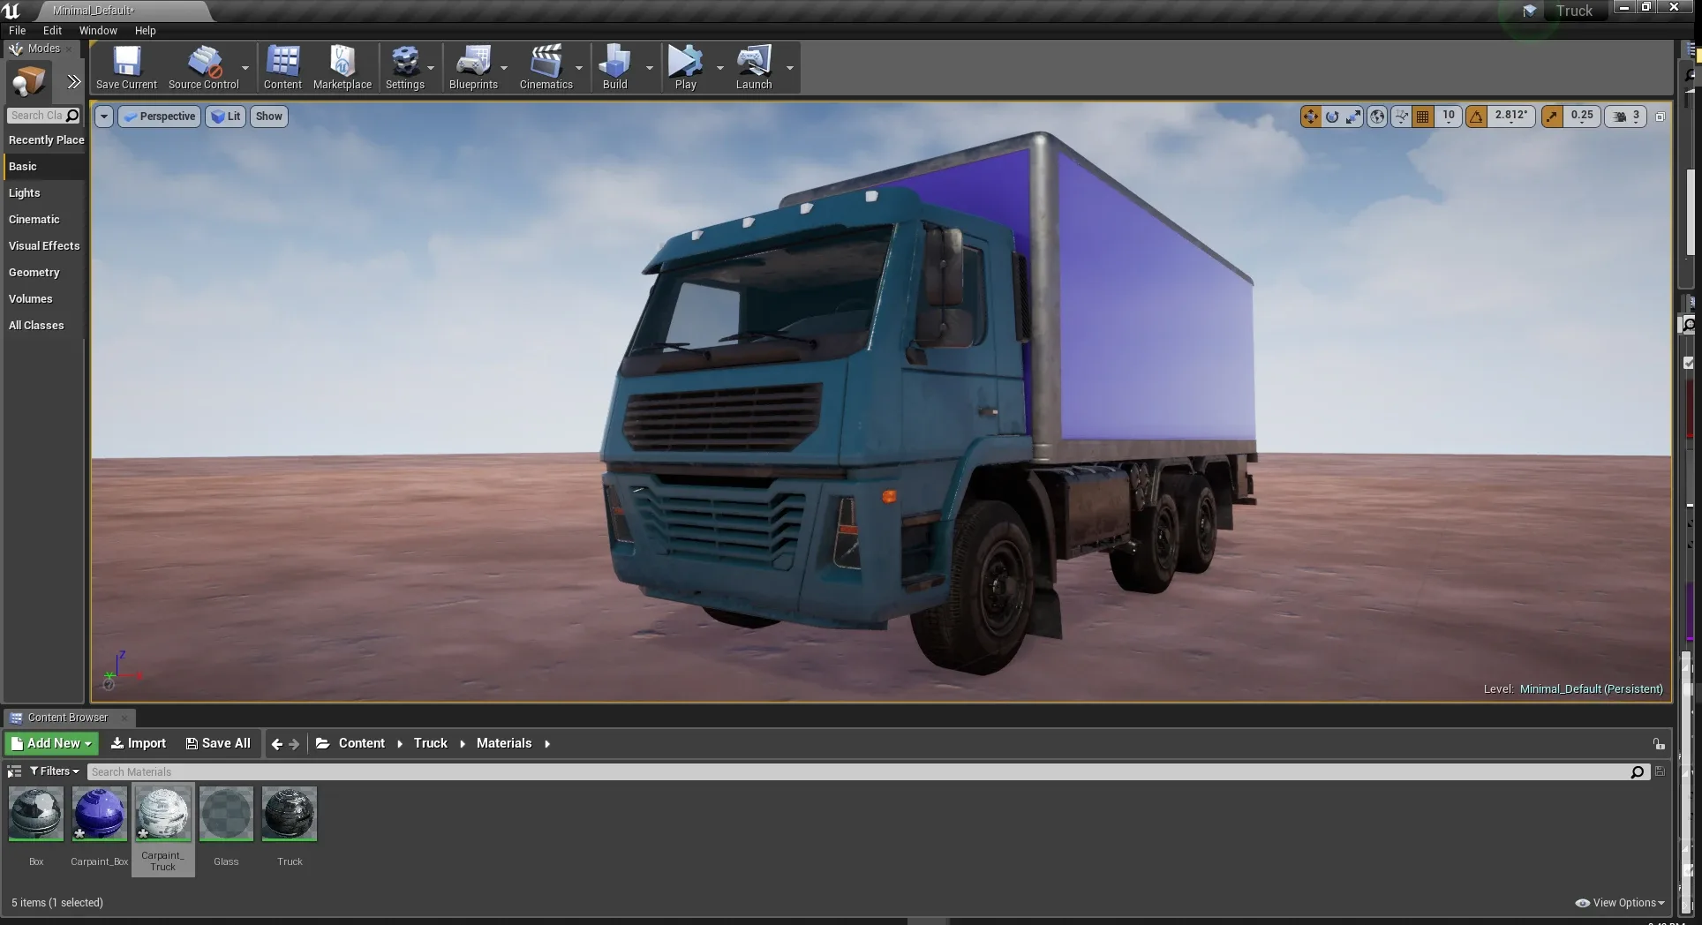Select the Translate gizmo in viewport toolbar
1702x925 pixels.
click(1310, 116)
